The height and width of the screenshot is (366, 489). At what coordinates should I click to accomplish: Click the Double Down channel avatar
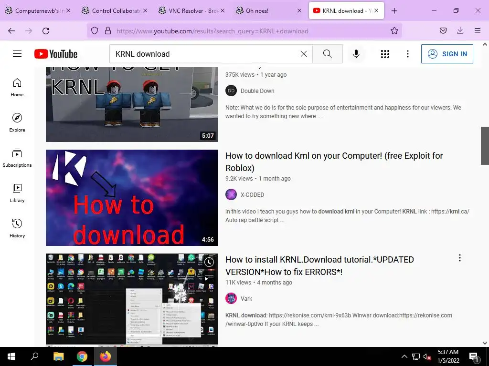[231, 91]
